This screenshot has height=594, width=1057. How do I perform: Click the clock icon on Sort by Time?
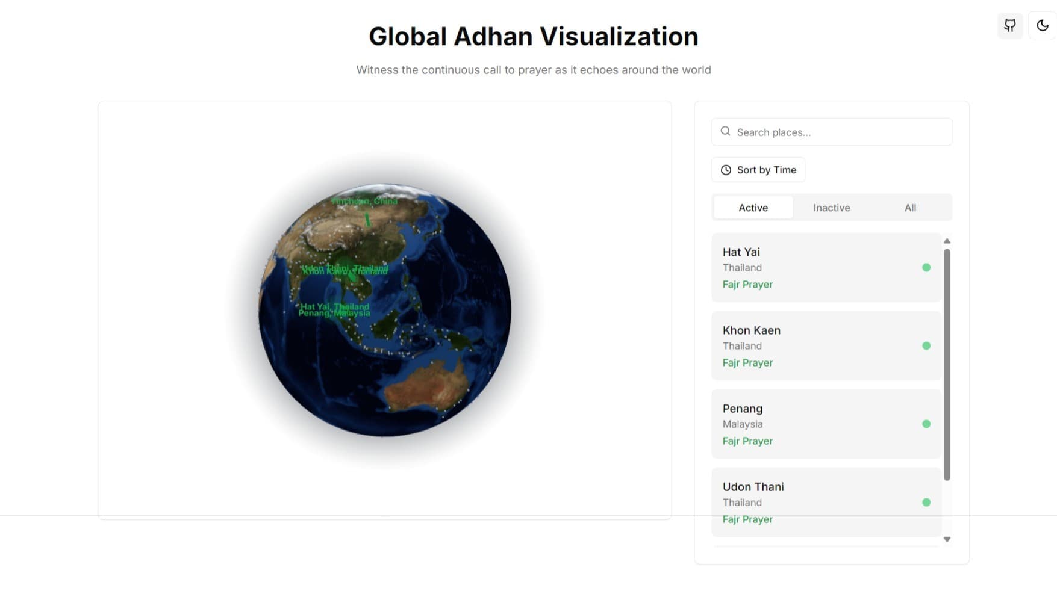pos(726,170)
